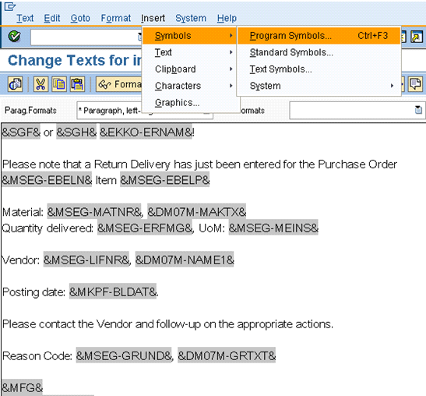
Task: Open the Format menu in menu bar
Action: (x=116, y=18)
